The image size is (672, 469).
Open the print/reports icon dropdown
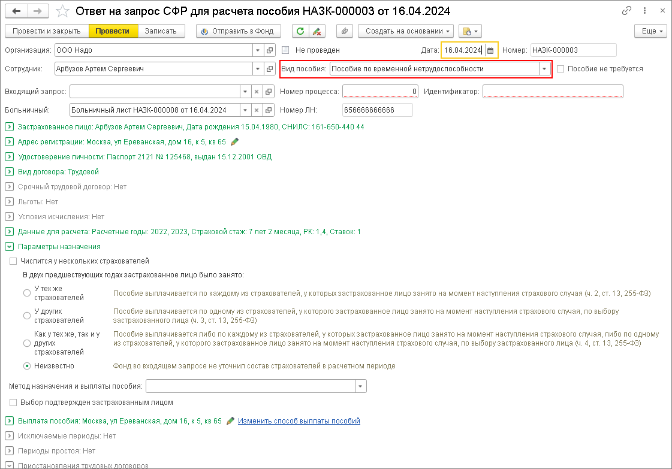(470, 31)
